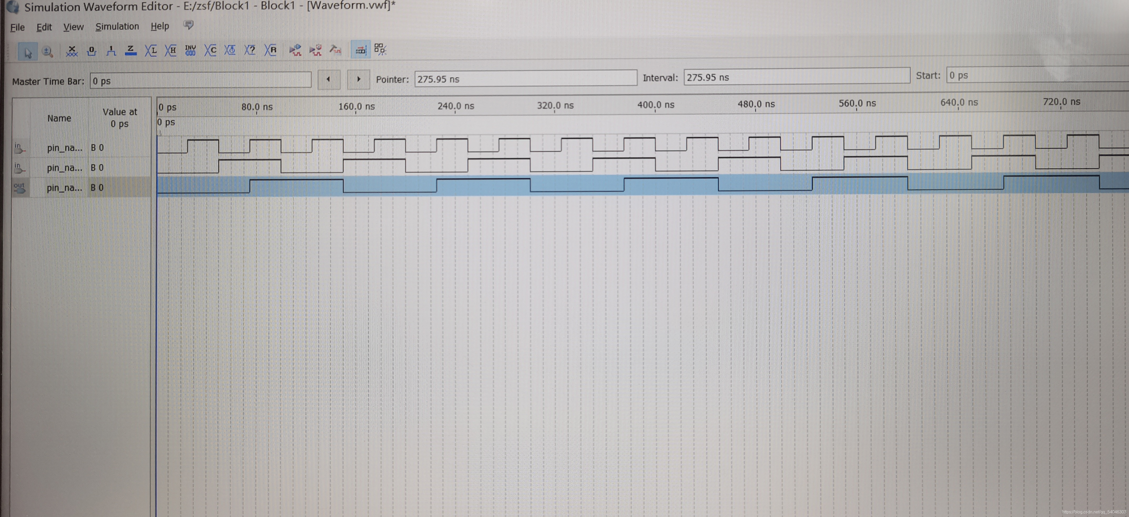Click the Master Time Bar field

click(x=201, y=80)
